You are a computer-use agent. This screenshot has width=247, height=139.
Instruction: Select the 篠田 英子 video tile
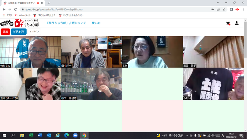tap(213, 52)
